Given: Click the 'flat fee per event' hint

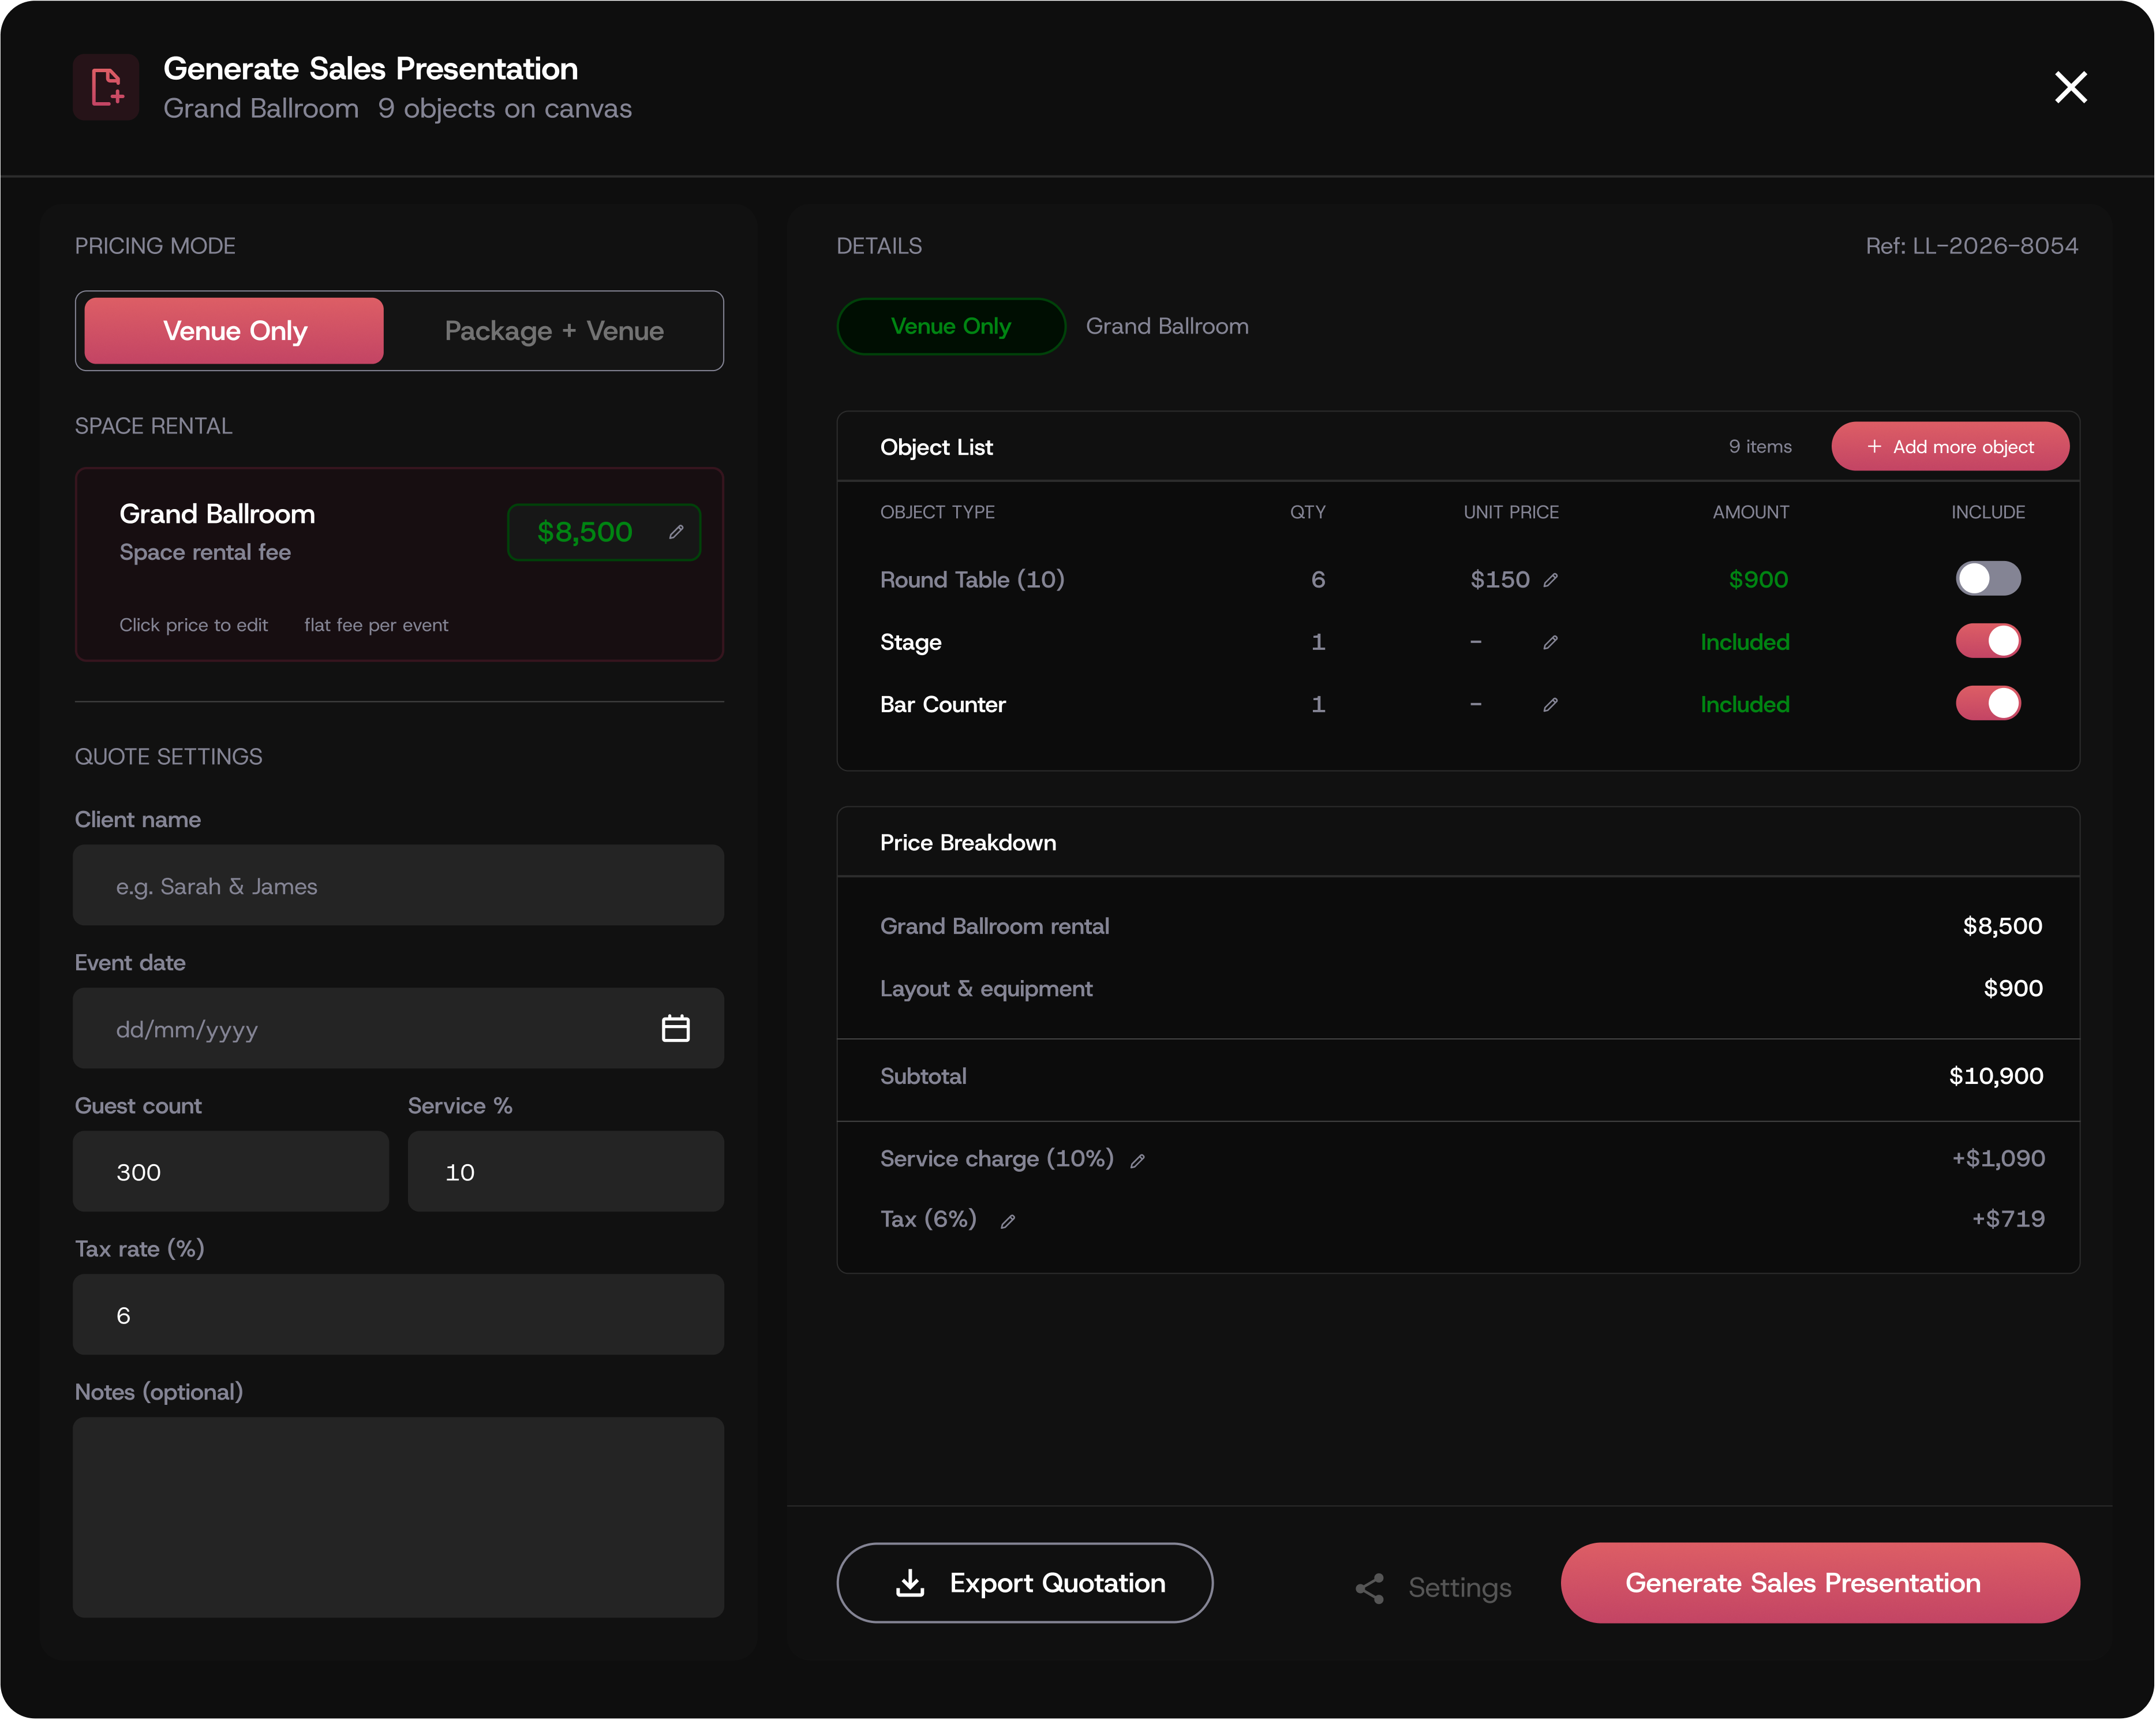Looking at the screenshot, I should point(376,625).
